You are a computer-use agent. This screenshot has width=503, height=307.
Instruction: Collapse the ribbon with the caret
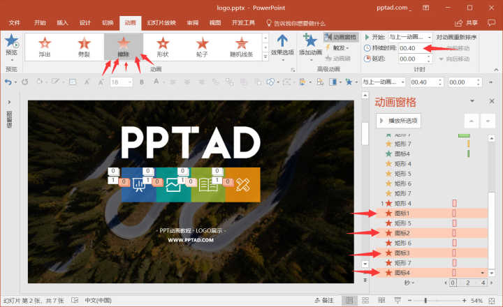click(496, 69)
